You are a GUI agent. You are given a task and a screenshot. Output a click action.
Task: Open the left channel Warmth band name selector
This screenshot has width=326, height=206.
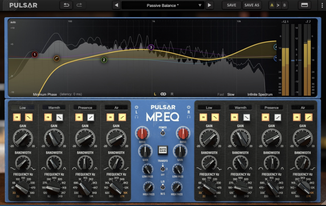coord(54,108)
